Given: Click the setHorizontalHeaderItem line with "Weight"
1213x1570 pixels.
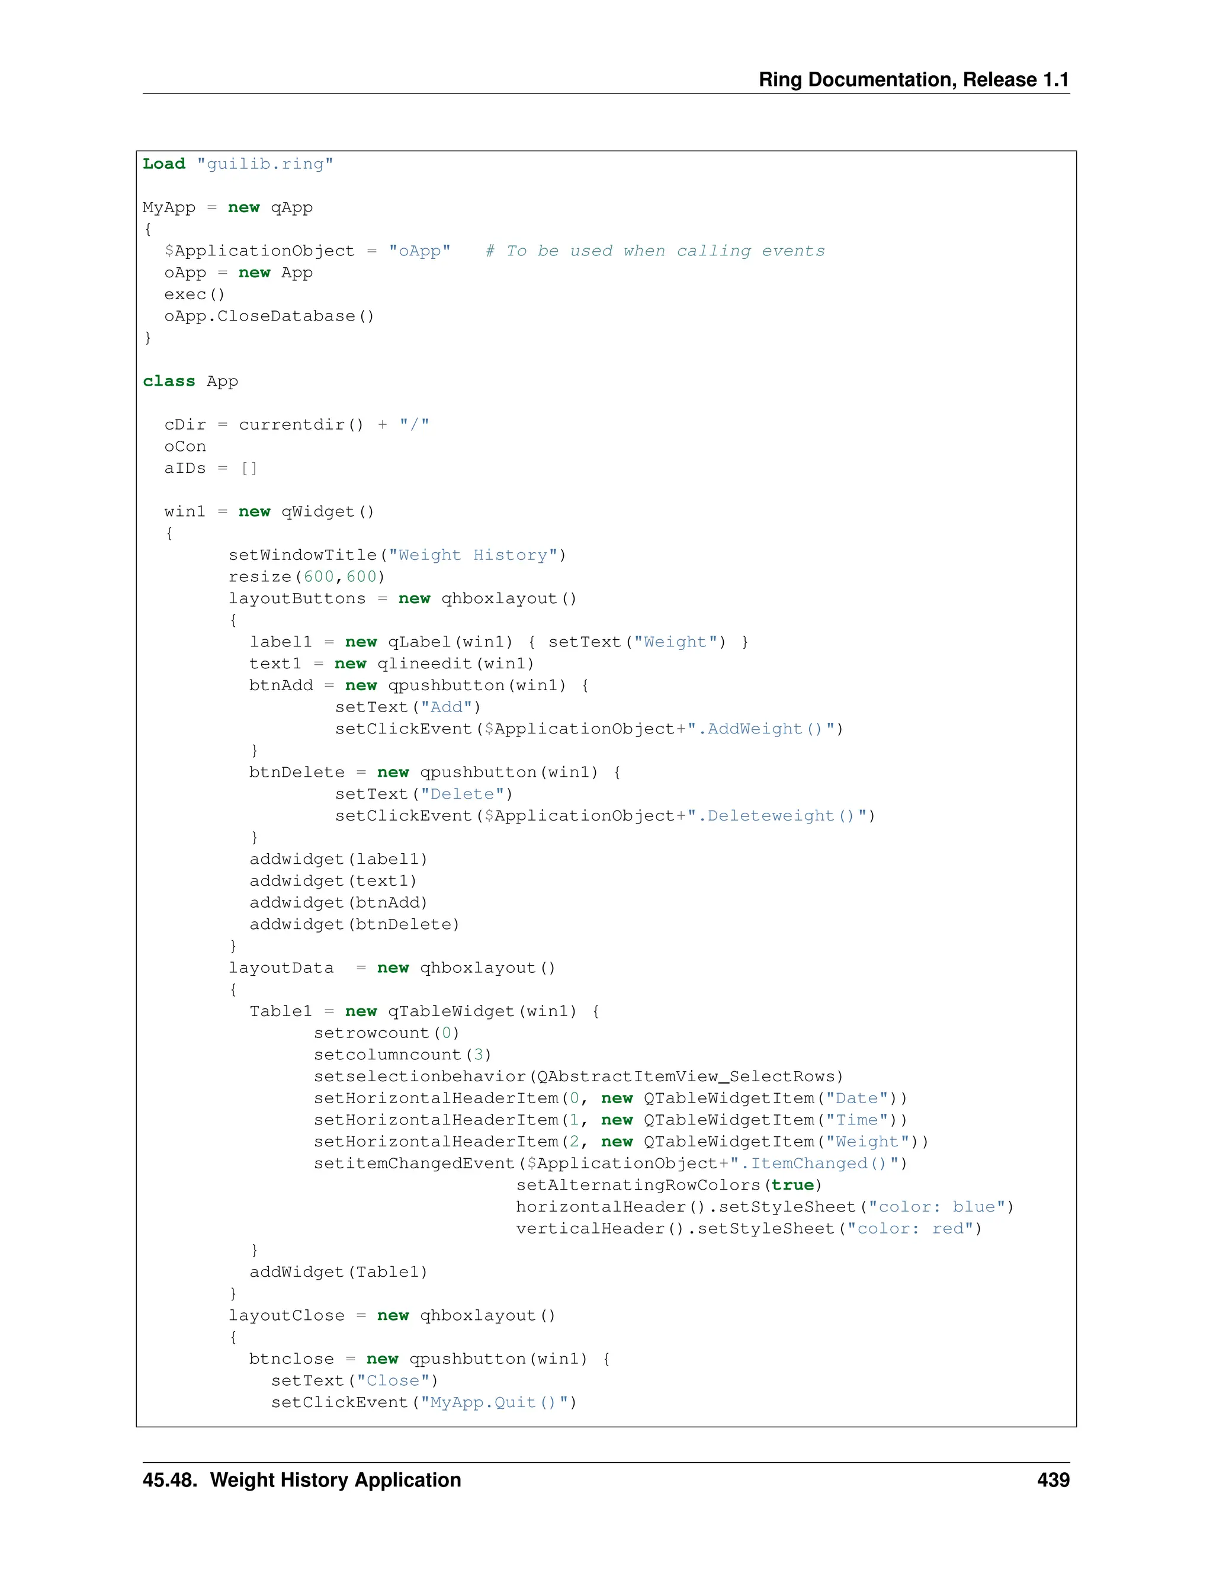Looking at the screenshot, I should pyautogui.click(x=621, y=1142).
